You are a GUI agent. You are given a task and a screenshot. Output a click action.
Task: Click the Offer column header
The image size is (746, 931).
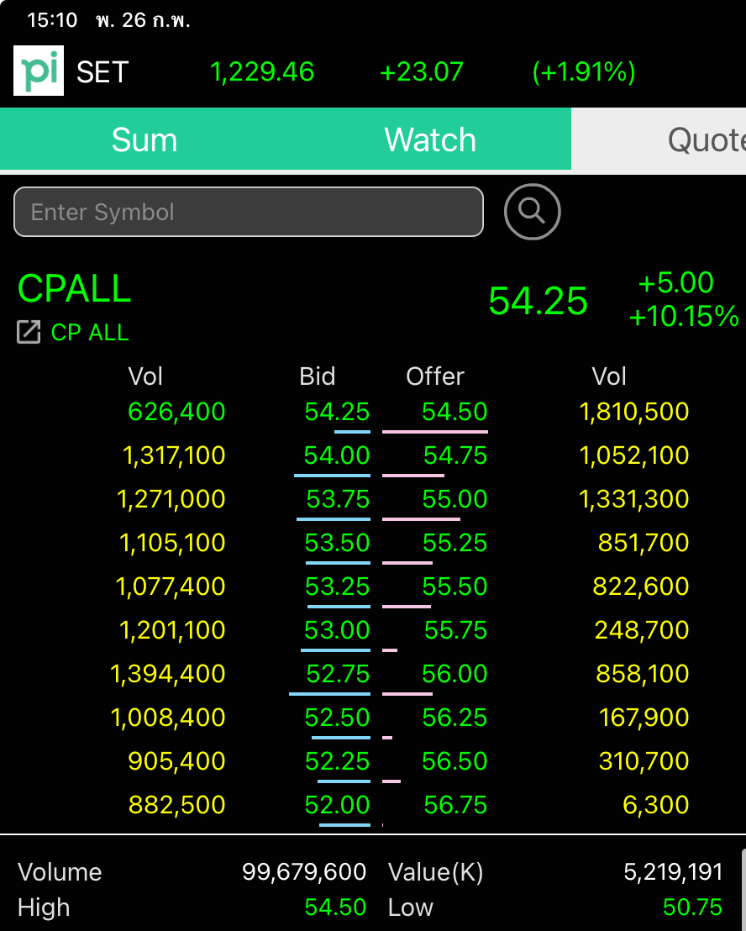pyautogui.click(x=435, y=376)
